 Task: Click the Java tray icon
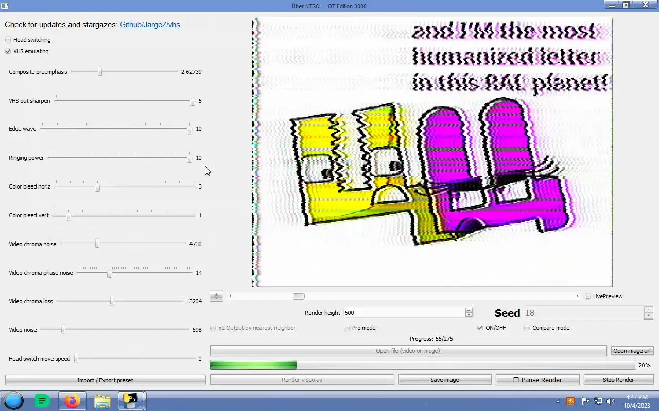(x=570, y=401)
